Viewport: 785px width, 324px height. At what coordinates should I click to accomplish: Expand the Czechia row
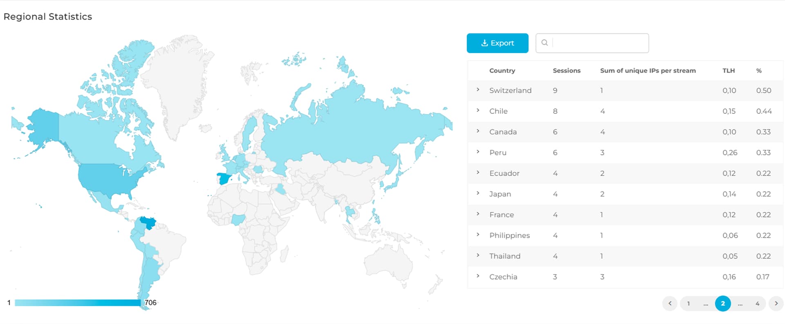coord(478,276)
